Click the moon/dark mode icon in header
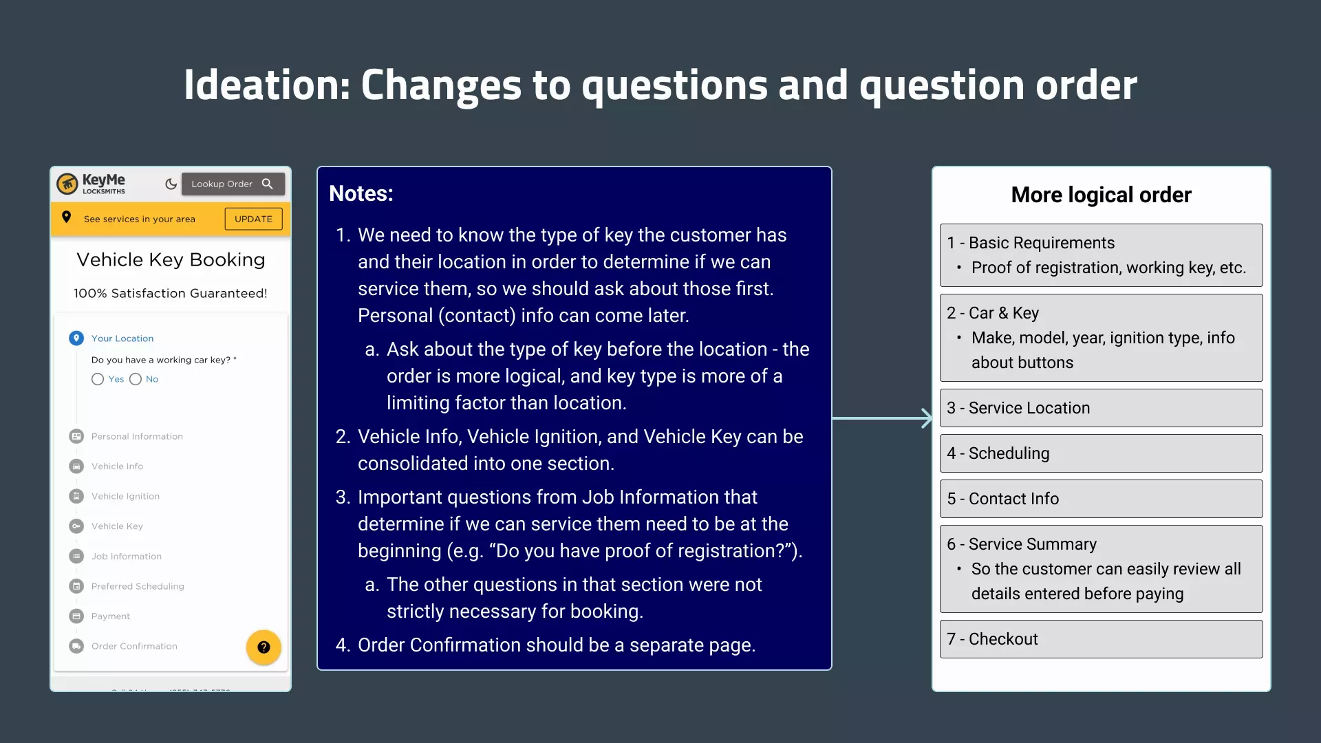This screenshot has height=743, width=1321. [x=171, y=184]
